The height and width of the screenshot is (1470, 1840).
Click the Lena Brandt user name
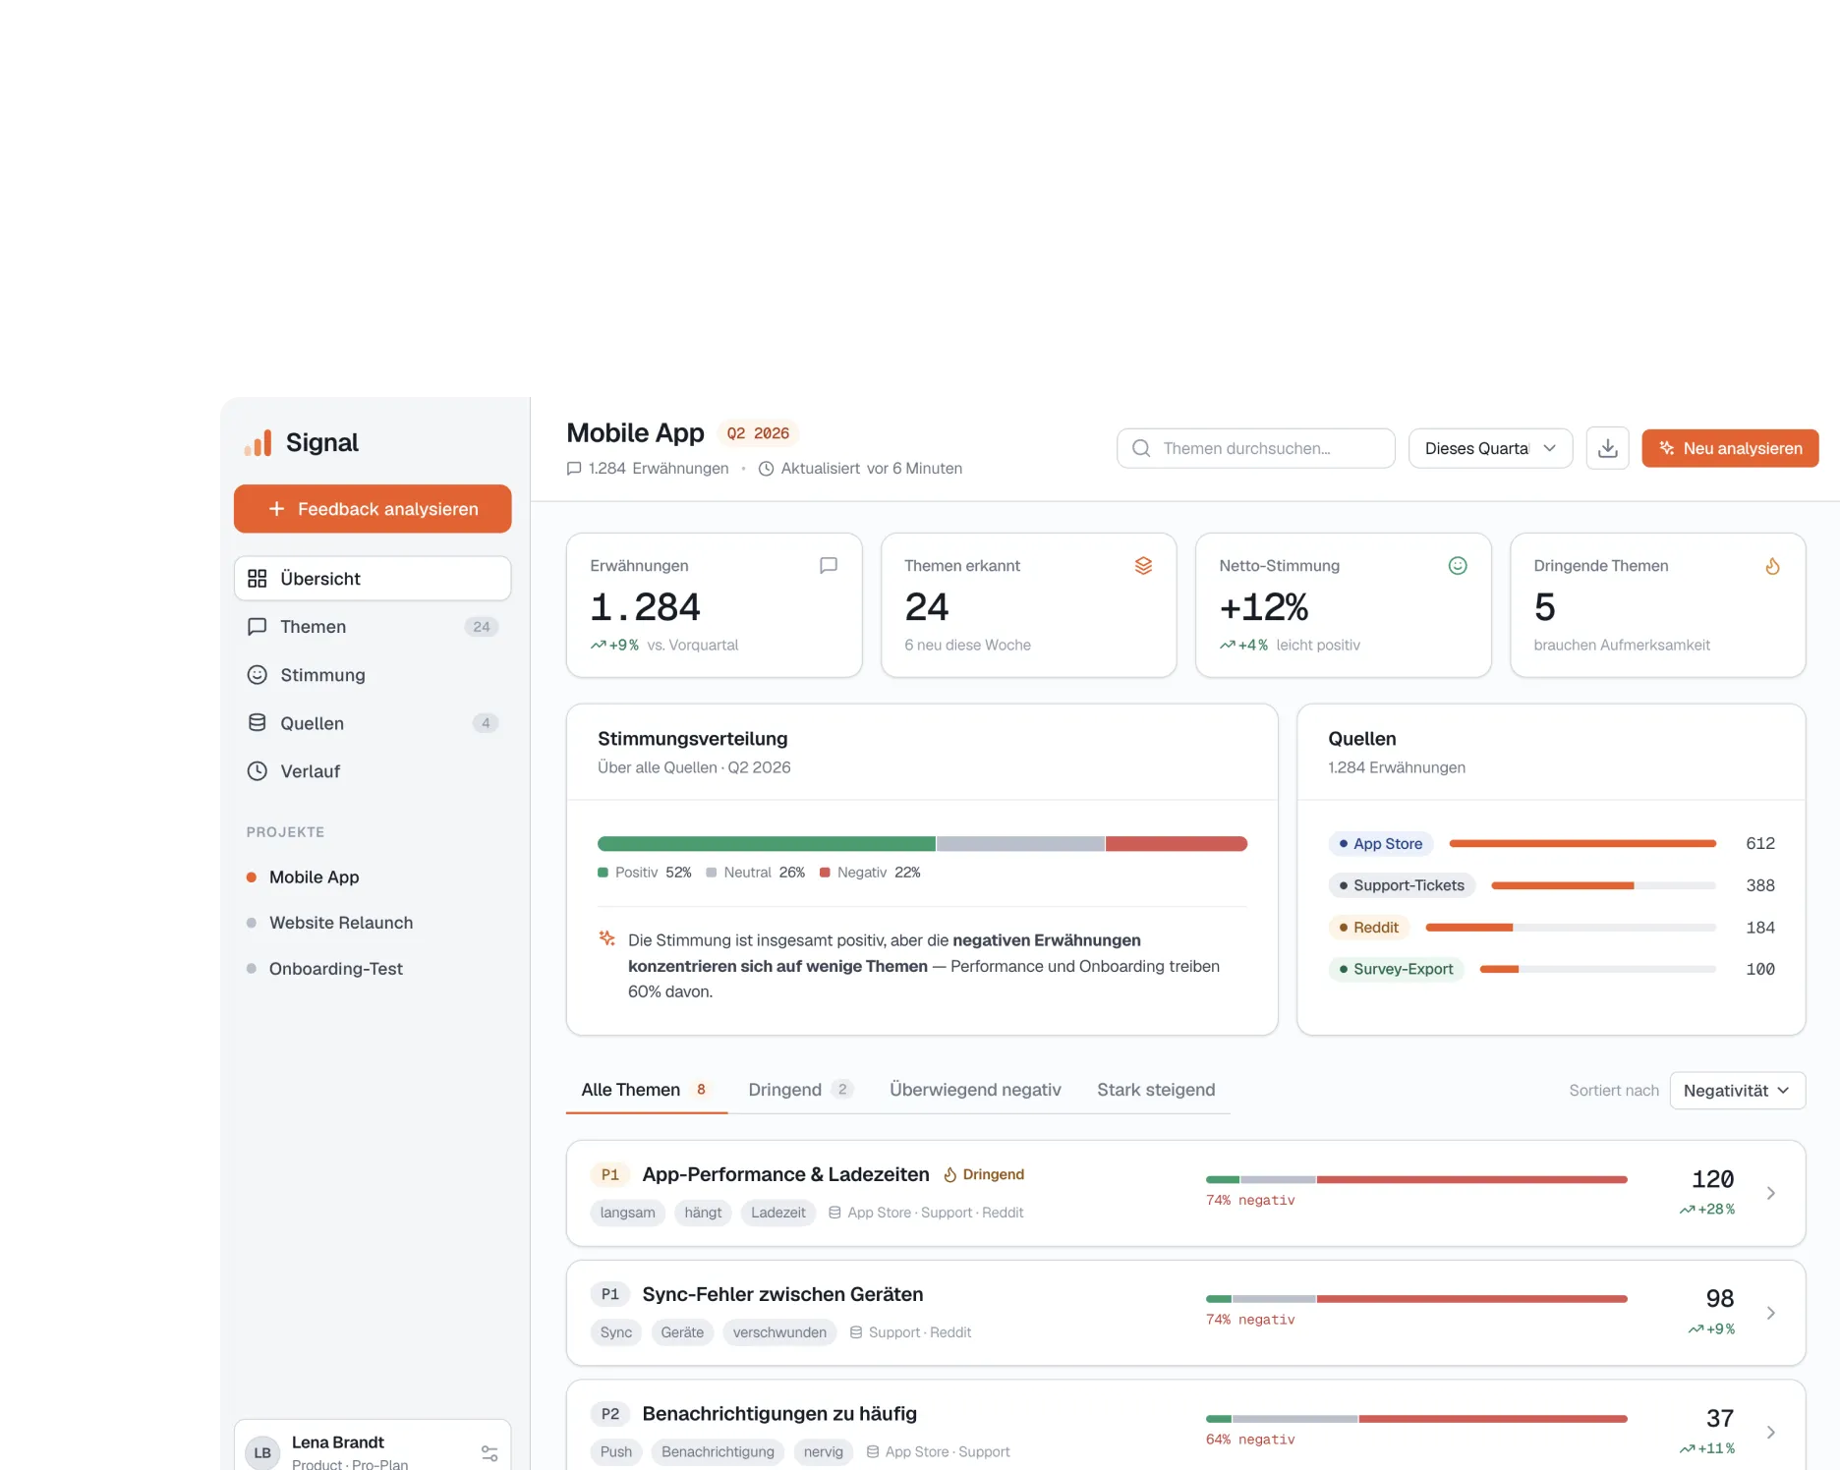(x=337, y=1442)
